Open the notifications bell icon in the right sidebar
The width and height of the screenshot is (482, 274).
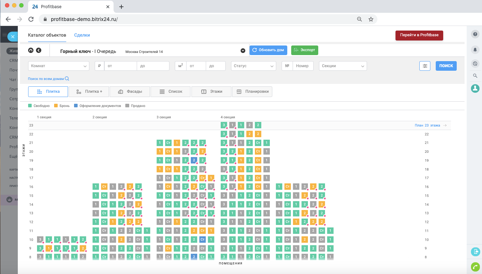tap(475, 49)
